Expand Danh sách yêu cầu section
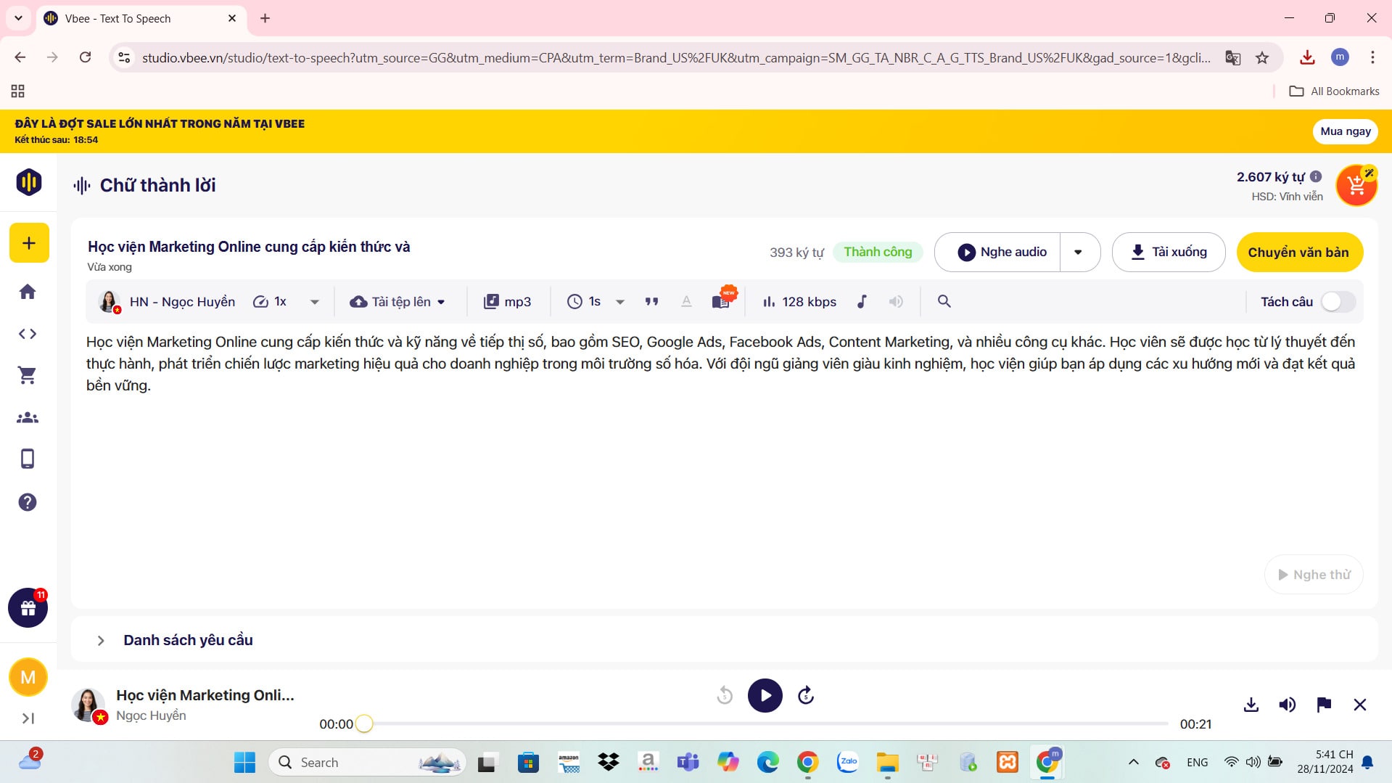The height and width of the screenshot is (783, 1392). click(101, 640)
